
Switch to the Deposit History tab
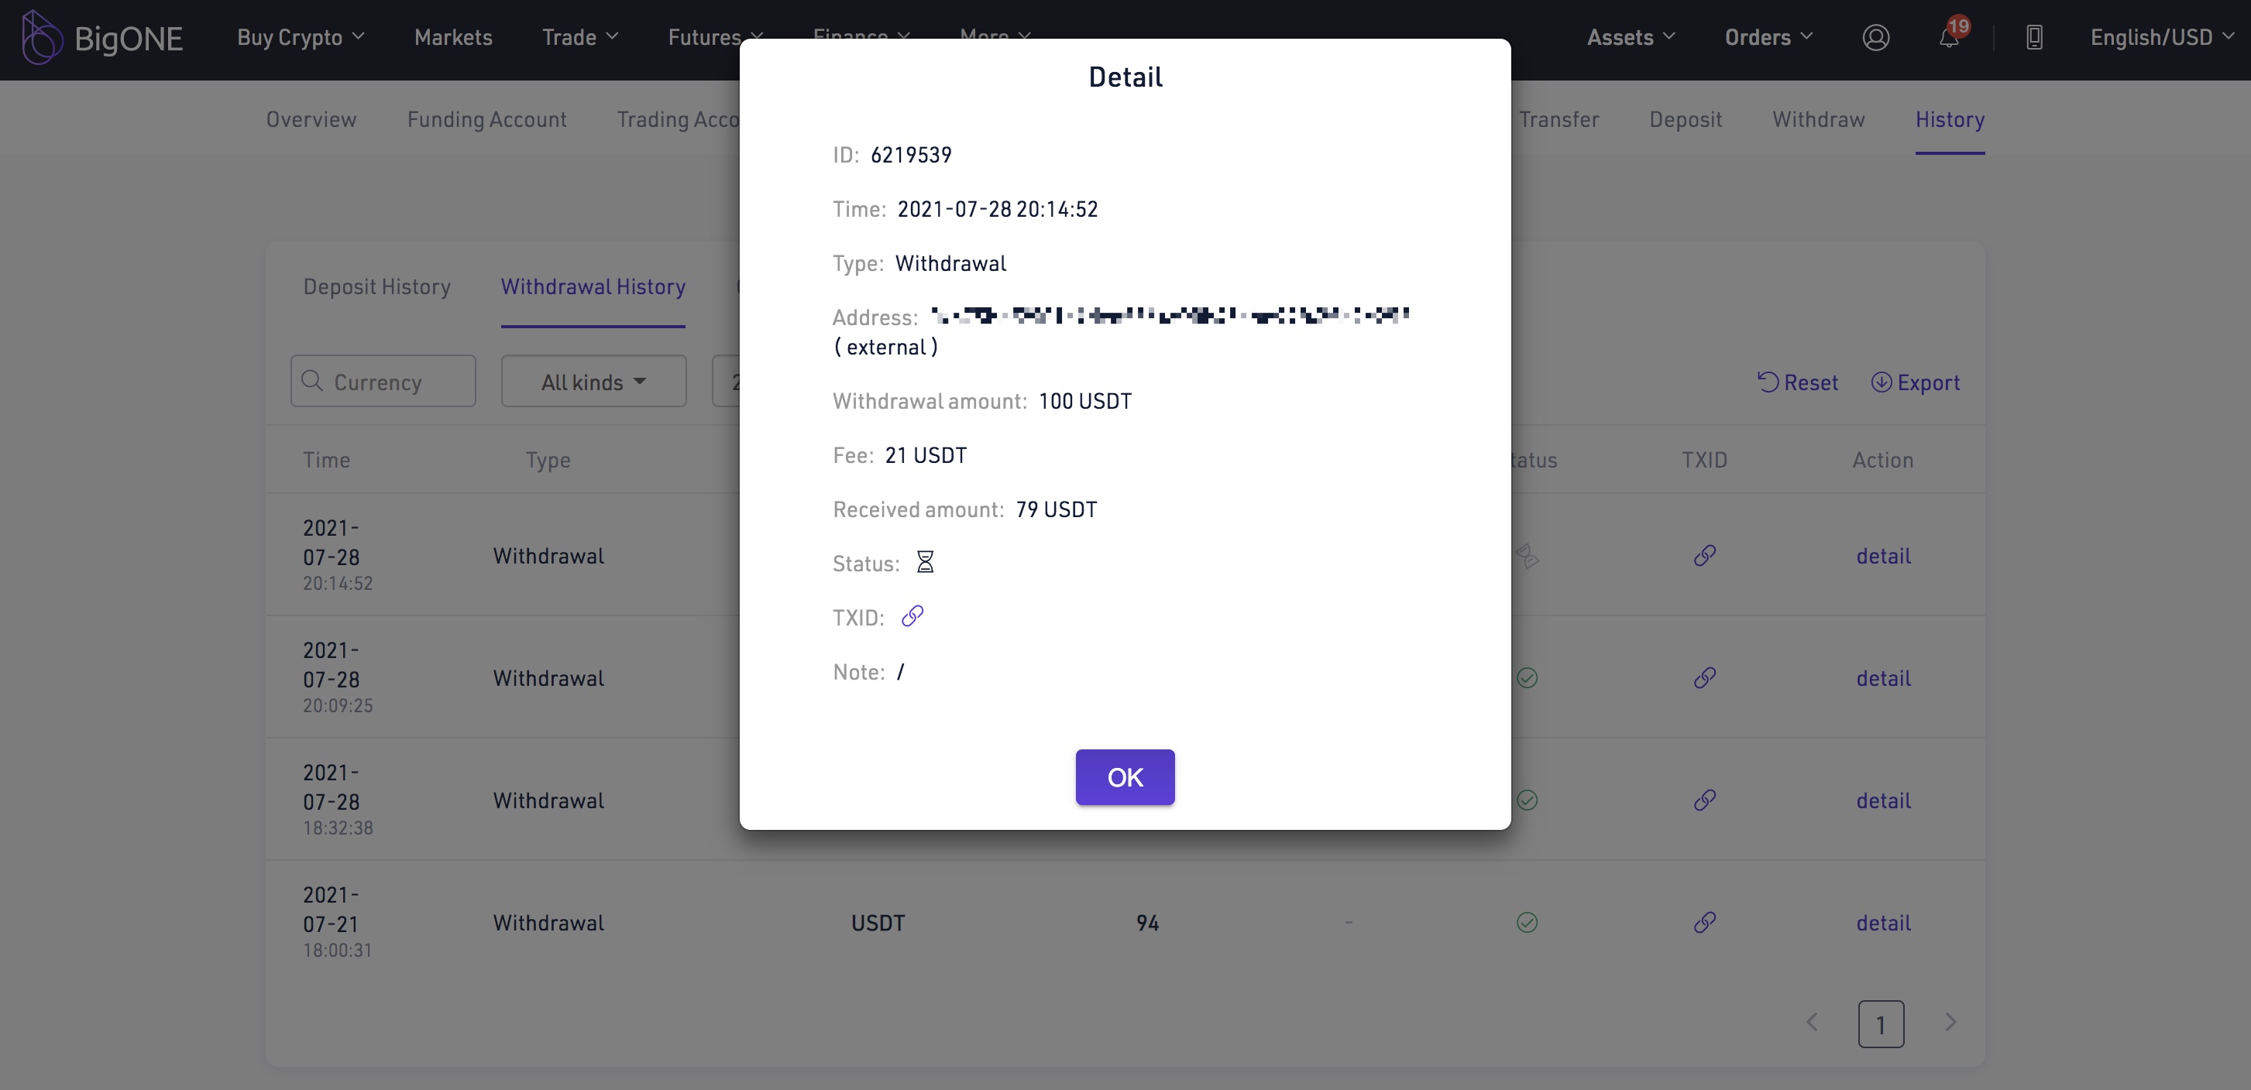pyautogui.click(x=376, y=286)
